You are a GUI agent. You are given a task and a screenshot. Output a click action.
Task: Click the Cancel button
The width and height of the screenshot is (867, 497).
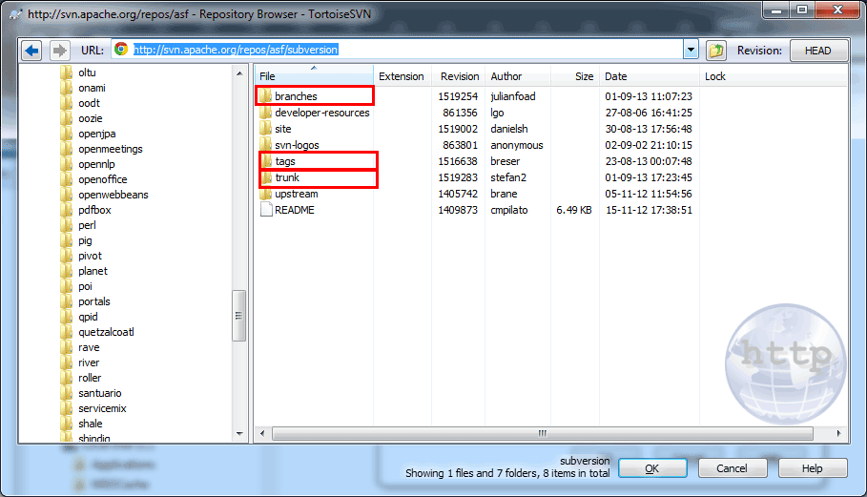tap(733, 468)
